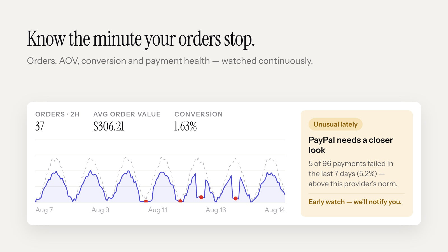Click the Aug 13 axis label

[x=216, y=210]
